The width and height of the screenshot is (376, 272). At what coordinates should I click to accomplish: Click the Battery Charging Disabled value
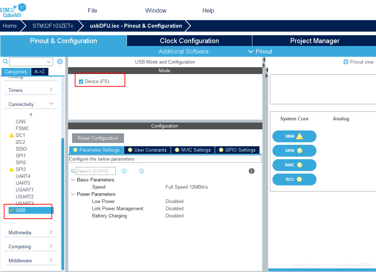174,216
